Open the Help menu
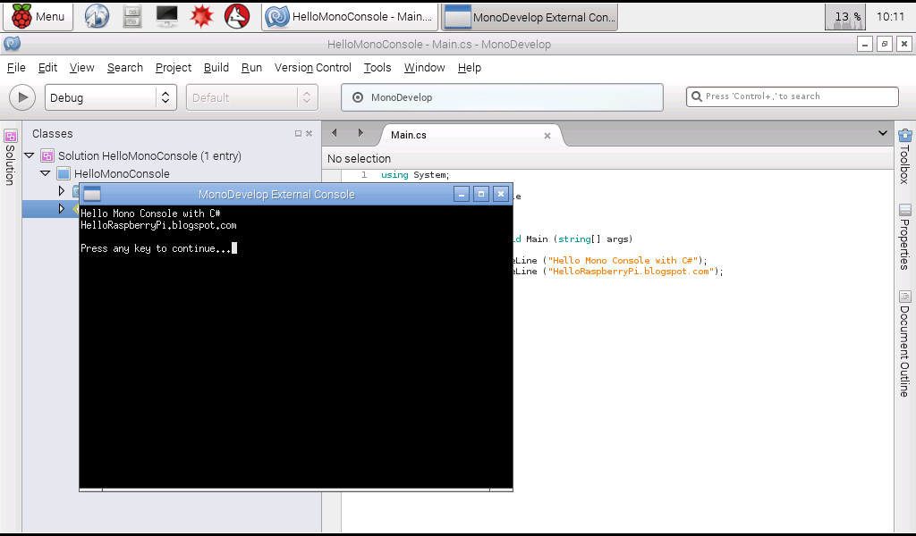The image size is (916, 536). [x=470, y=68]
